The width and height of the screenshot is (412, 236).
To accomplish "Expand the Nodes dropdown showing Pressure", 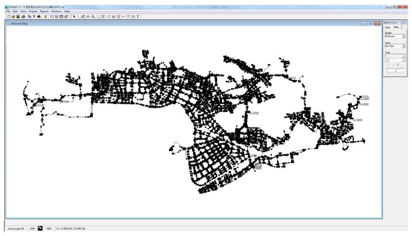I will coord(403,36).
